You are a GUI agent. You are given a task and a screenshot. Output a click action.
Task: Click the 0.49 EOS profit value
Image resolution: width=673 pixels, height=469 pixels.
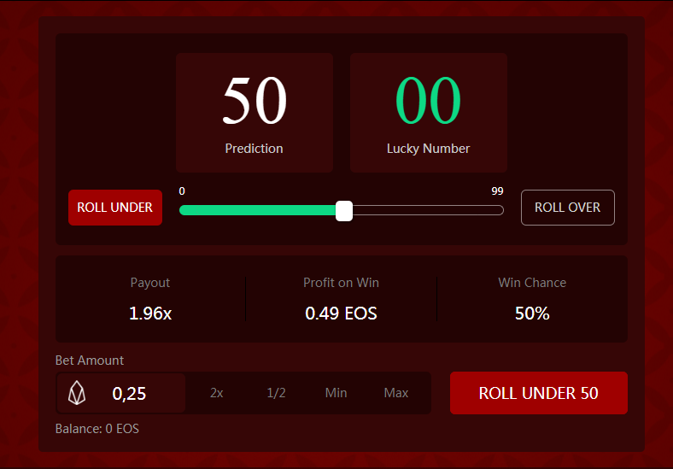point(341,314)
